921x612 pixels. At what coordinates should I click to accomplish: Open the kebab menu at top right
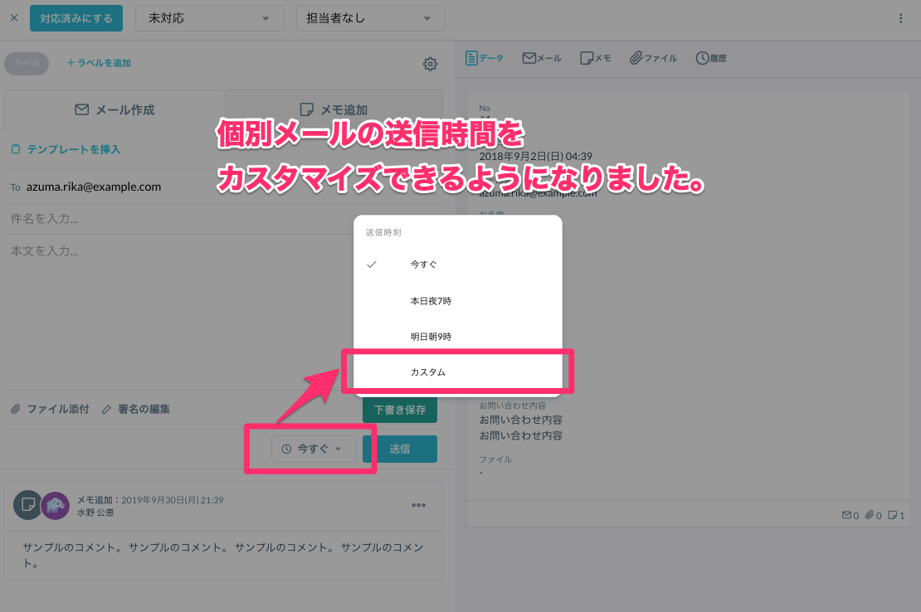901,17
